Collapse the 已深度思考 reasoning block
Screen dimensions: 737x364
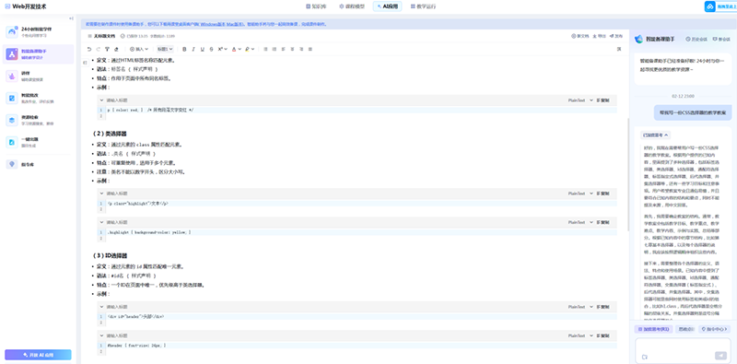656,135
